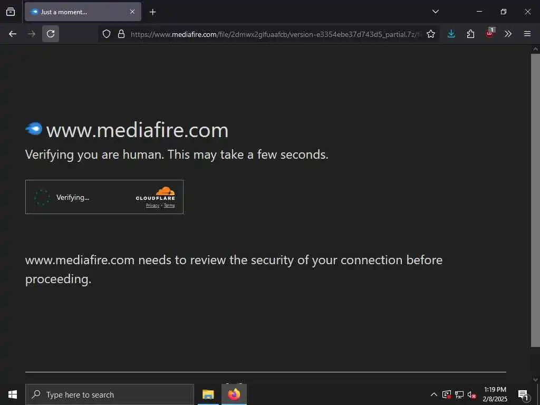Click scrollbar up arrow
540x405 pixels.
535,49
